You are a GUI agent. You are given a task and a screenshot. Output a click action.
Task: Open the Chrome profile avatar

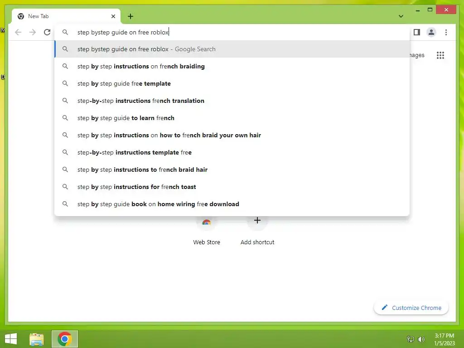tap(431, 32)
